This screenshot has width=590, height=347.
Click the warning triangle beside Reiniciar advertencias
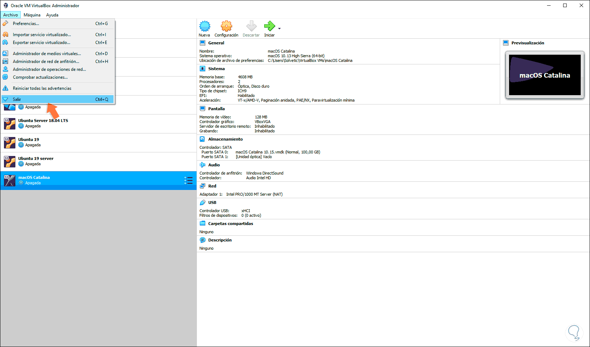tap(5, 88)
